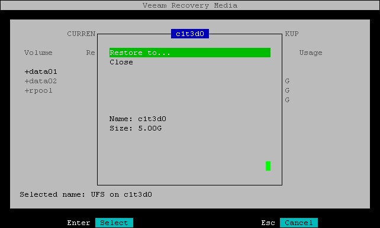Click the Esc key hint label
This screenshot has height=228, width=380.
pos(268,223)
